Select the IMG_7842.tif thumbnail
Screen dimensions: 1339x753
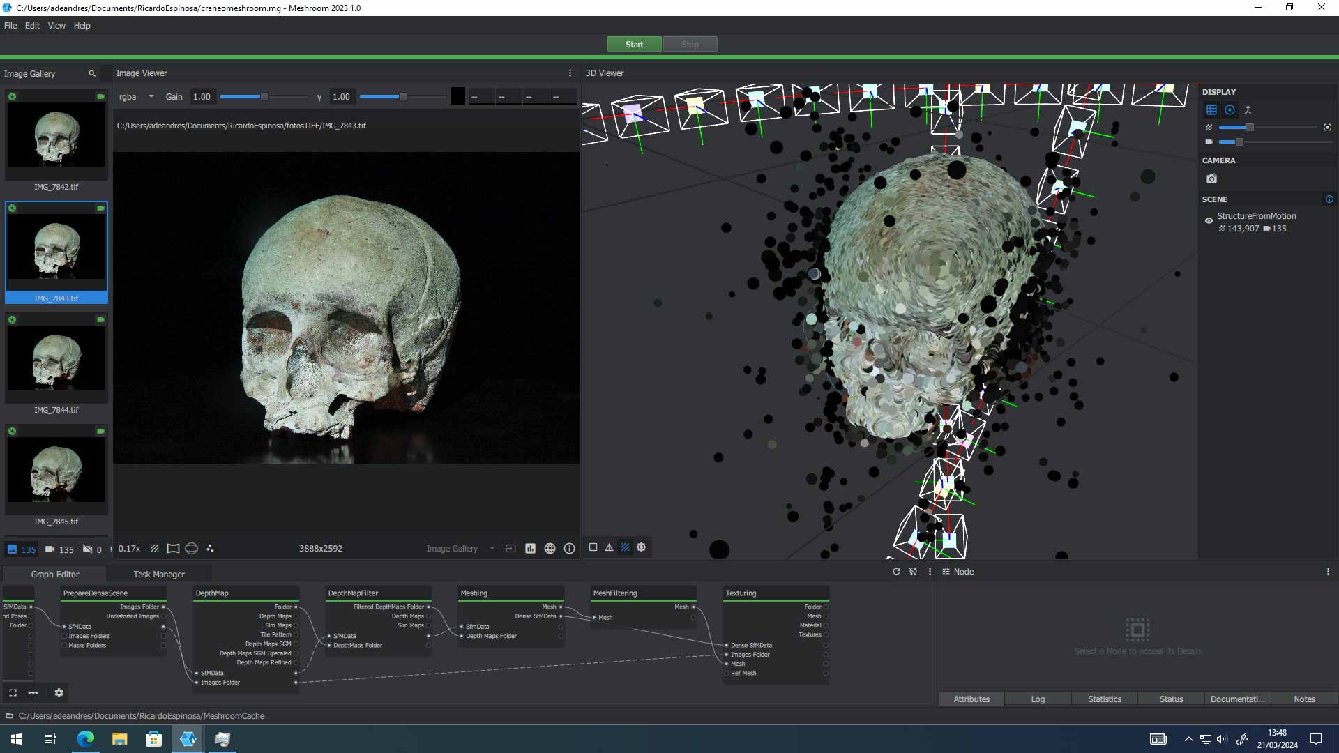(x=56, y=135)
